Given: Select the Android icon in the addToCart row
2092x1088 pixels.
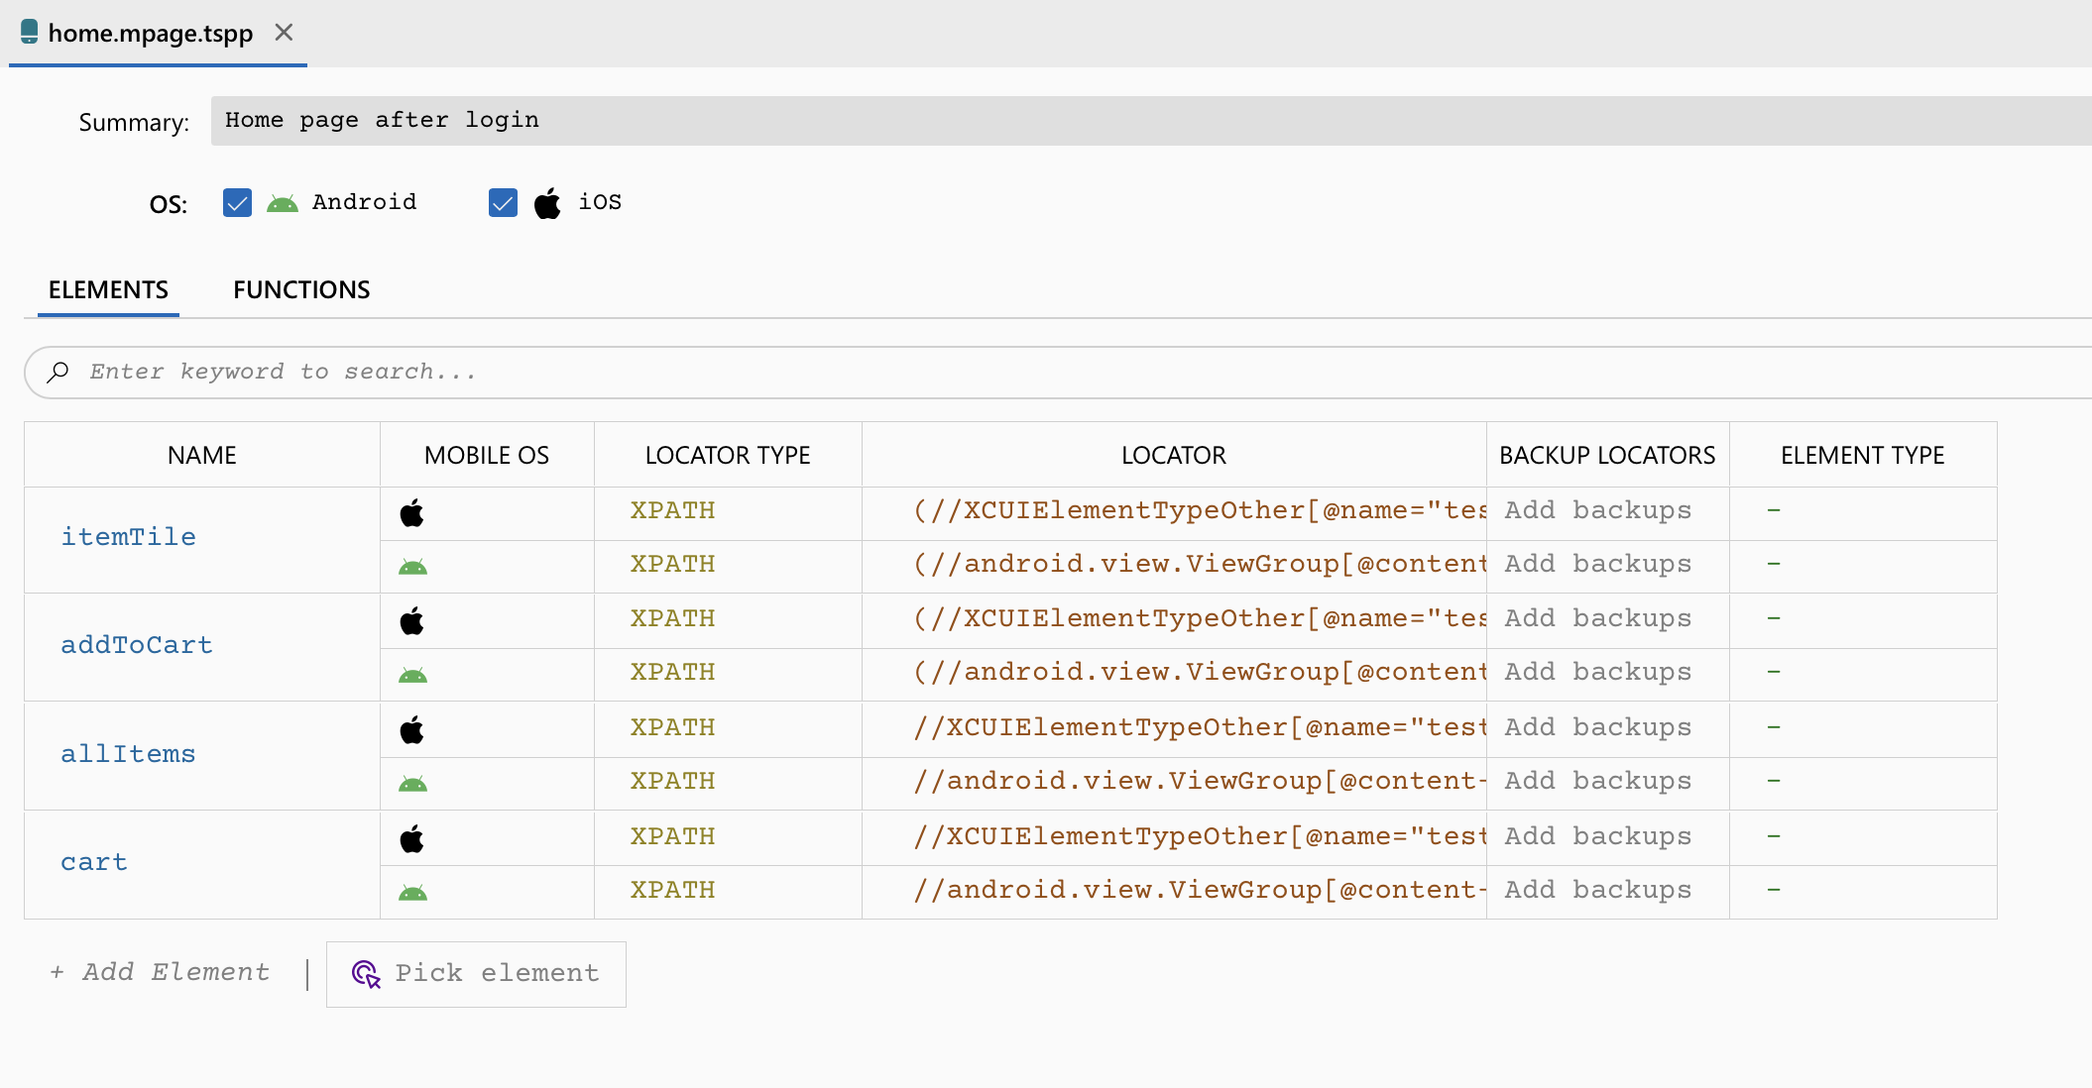Looking at the screenshot, I should (x=411, y=674).
